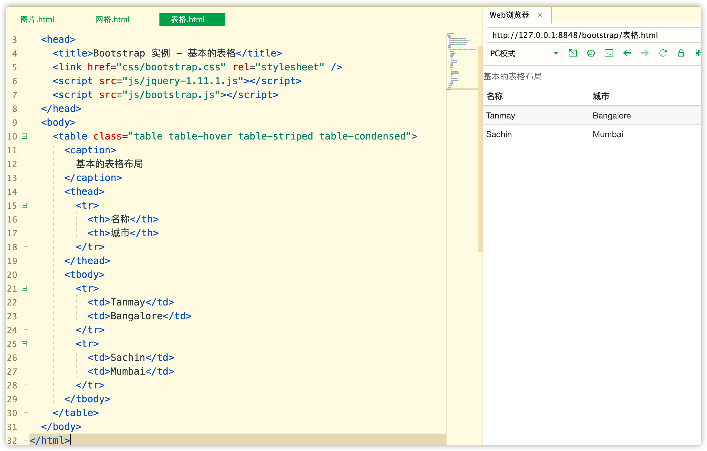This screenshot has height=451, width=707.
Task: Click the 名称 table header
Action: (495, 96)
